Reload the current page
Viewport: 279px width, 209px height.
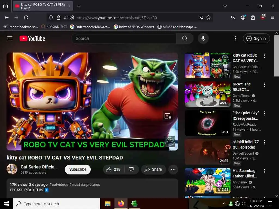[26, 17]
